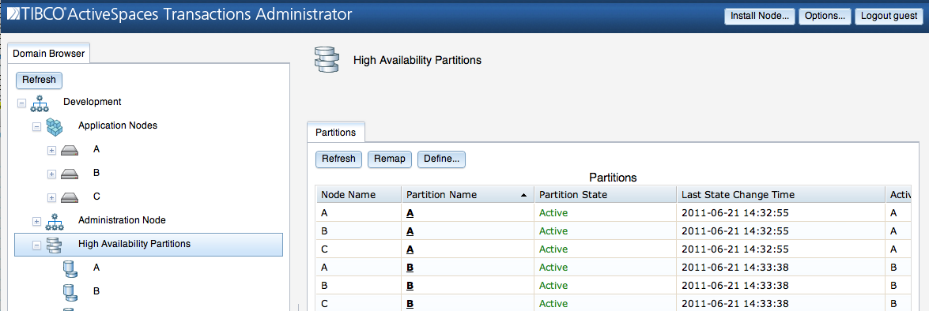Select application node B label in tree
The width and height of the screenshot is (929, 311).
96,173
